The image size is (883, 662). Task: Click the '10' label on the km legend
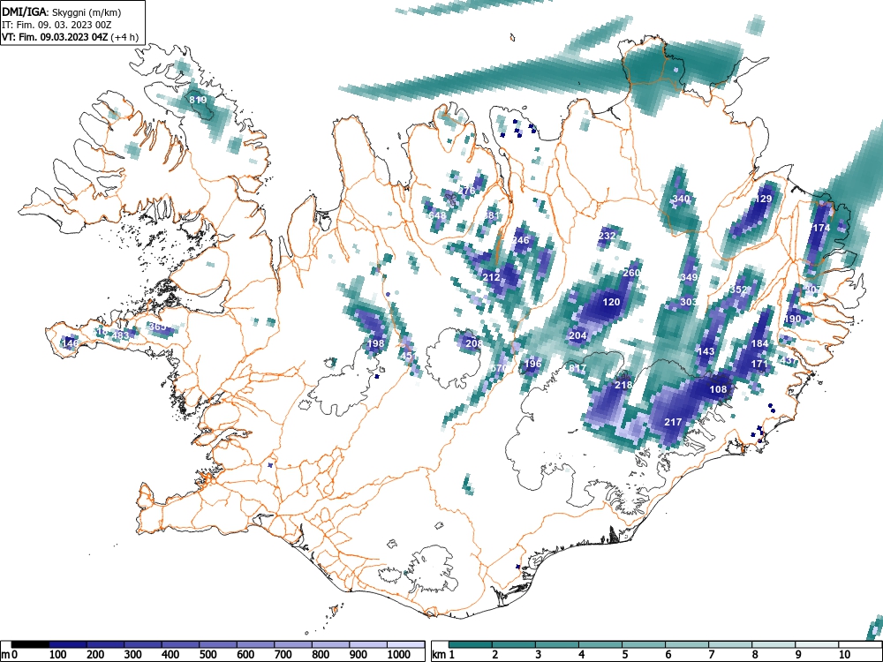coord(843,655)
